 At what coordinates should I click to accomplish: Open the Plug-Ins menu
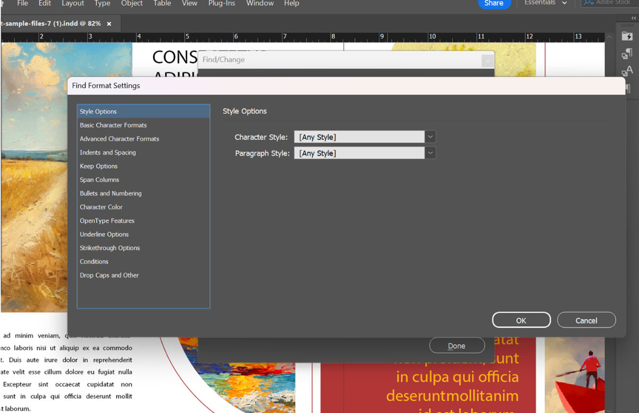tap(222, 3)
